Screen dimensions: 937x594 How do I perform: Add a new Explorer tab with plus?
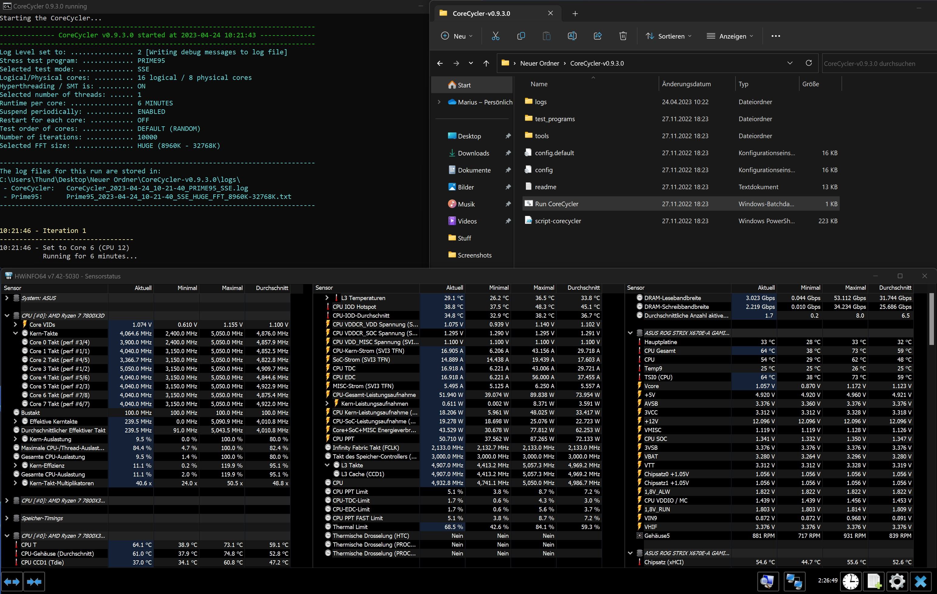tap(575, 14)
